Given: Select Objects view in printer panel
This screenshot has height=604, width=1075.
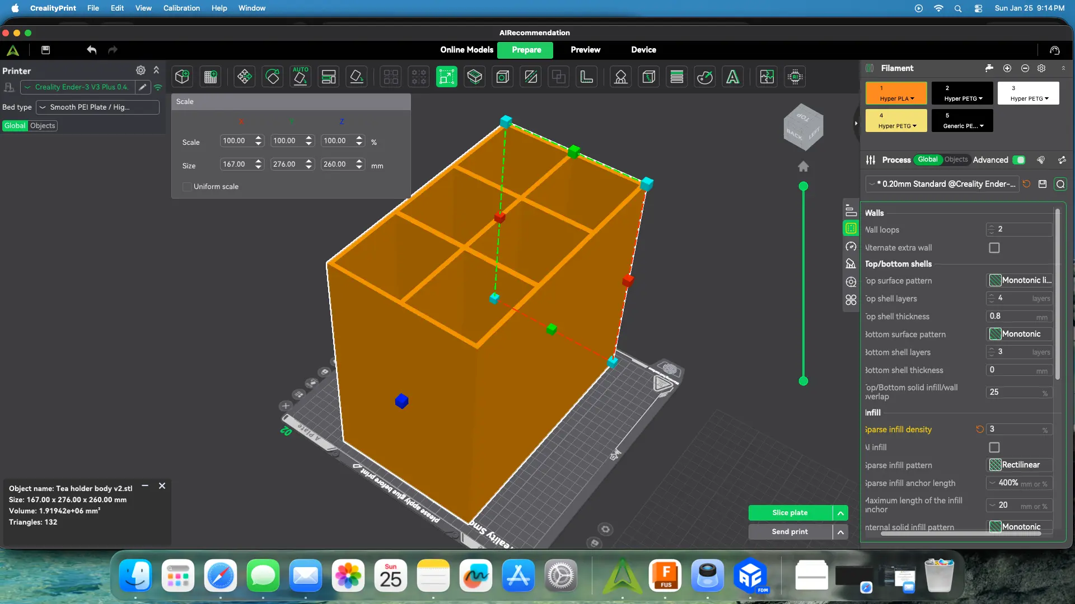Looking at the screenshot, I should (43, 126).
